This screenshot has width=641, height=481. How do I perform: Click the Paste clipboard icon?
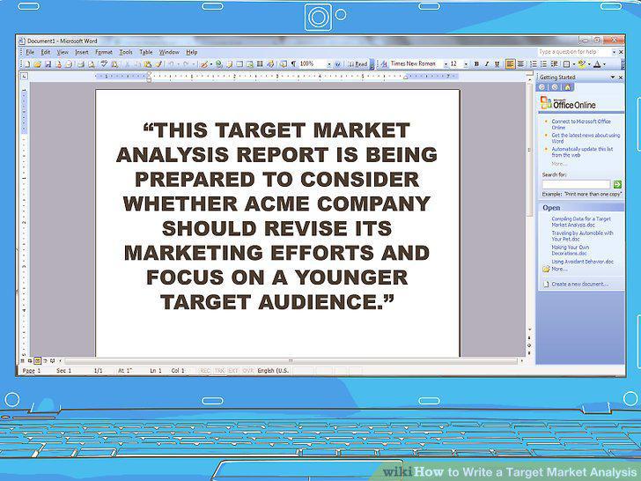pos(148,63)
